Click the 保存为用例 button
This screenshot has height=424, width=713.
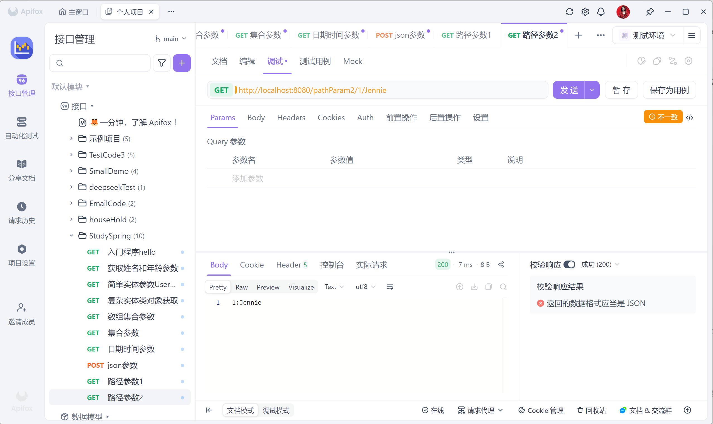point(669,90)
